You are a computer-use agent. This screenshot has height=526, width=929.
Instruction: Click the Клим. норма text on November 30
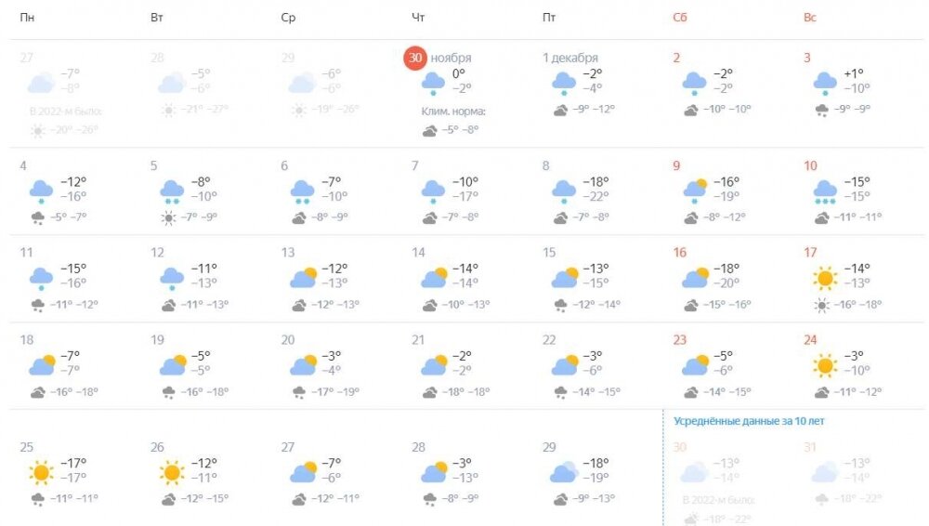pyautogui.click(x=453, y=111)
